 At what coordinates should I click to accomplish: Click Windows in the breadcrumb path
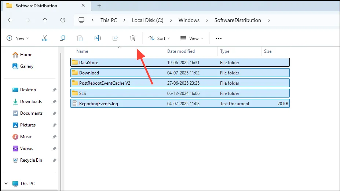(189, 20)
